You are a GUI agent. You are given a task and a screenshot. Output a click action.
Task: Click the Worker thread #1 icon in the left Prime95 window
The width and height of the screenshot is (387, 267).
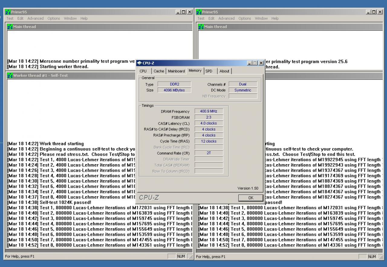(x=10, y=76)
